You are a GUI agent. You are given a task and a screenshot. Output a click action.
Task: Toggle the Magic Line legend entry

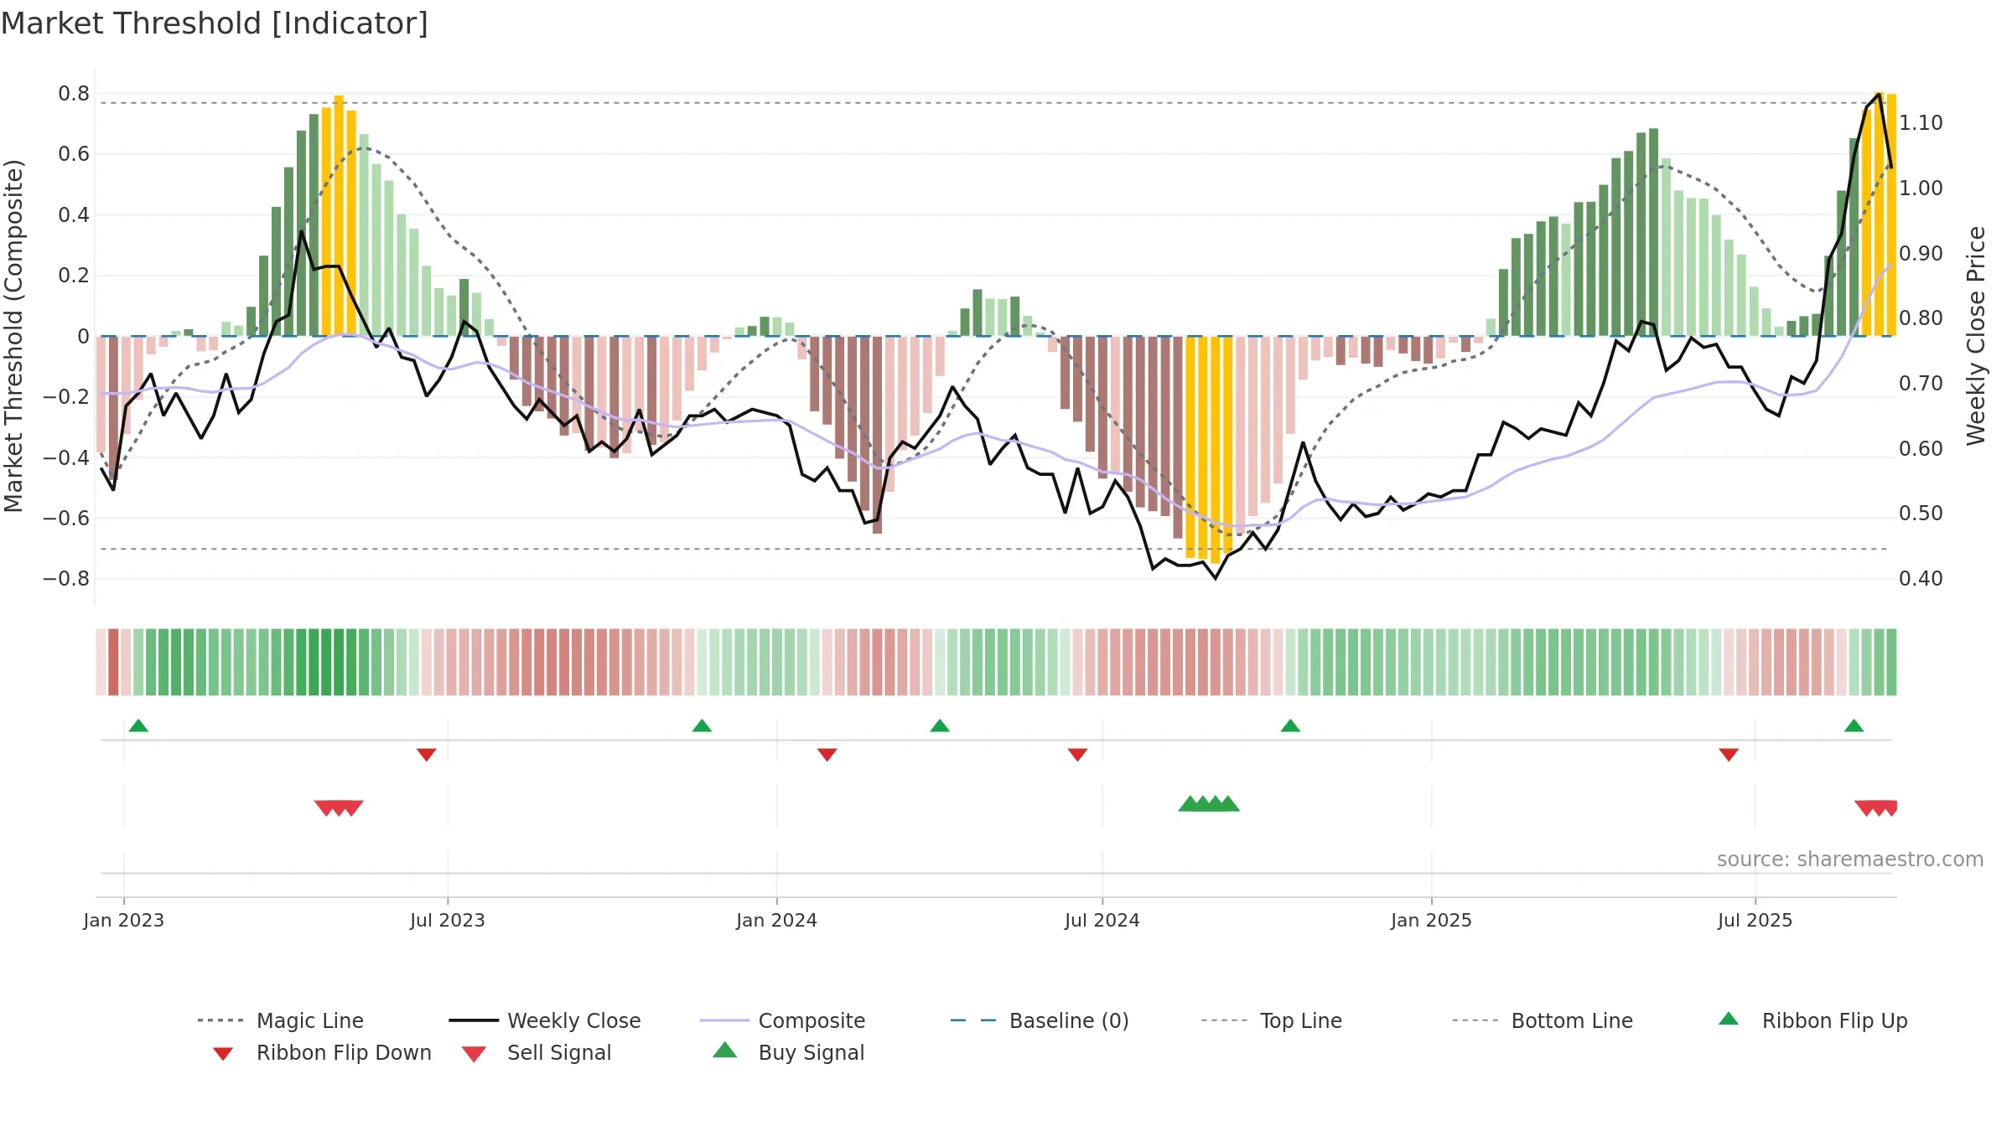[x=280, y=1020]
